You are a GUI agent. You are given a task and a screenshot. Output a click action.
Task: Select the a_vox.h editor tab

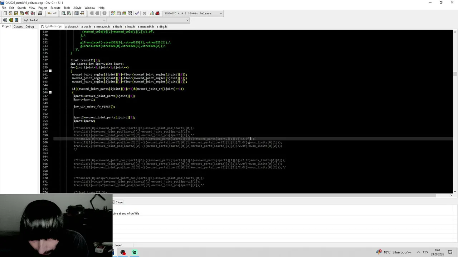click(x=86, y=26)
